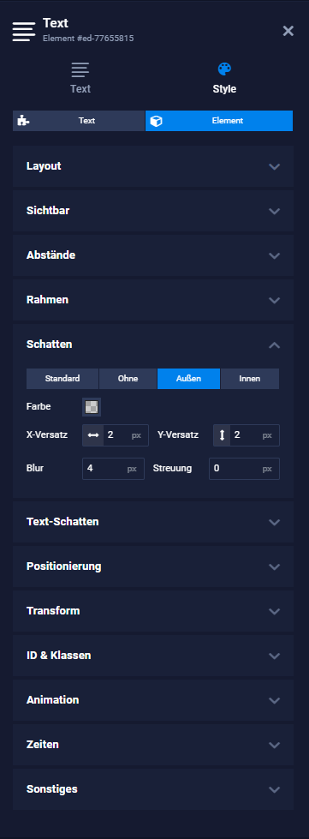Open the Animation section
309x839 pixels.
click(x=153, y=700)
